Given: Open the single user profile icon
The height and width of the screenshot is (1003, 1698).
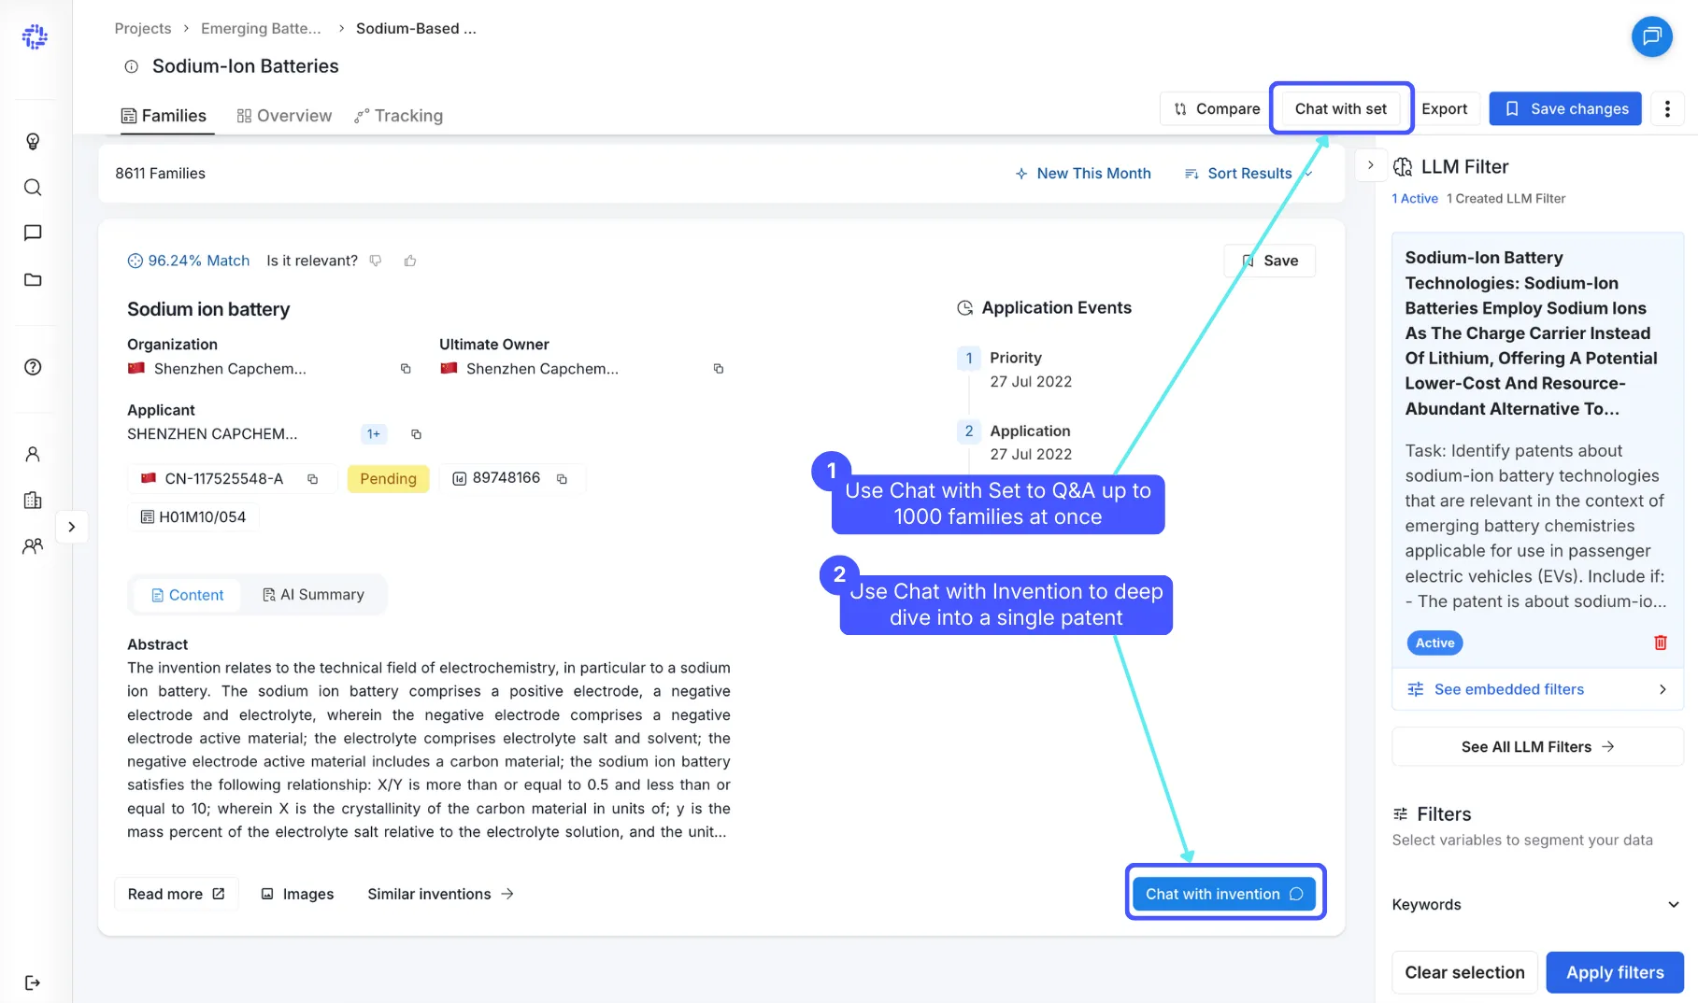Looking at the screenshot, I should click(33, 454).
